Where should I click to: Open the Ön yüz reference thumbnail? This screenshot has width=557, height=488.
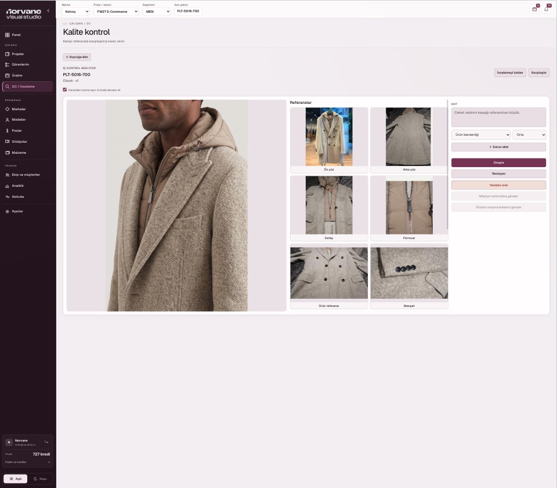point(329,140)
